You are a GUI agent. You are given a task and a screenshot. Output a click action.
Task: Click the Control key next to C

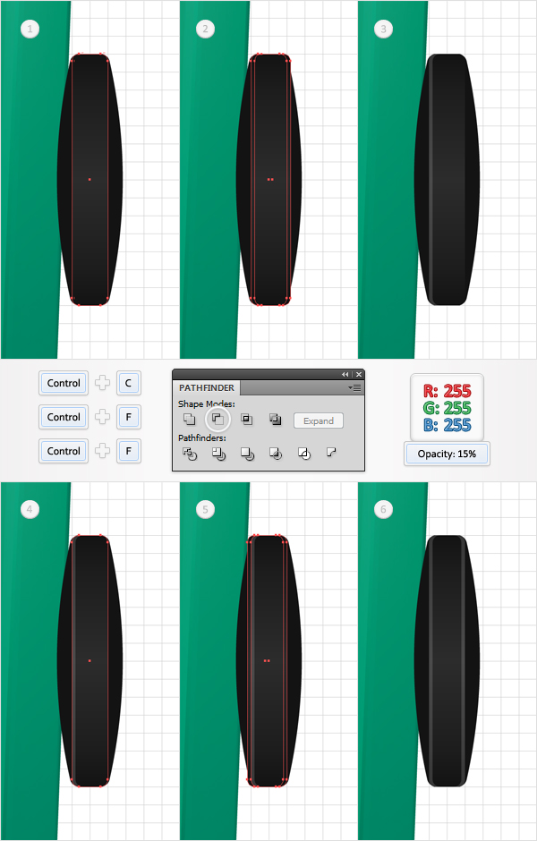click(64, 383)
